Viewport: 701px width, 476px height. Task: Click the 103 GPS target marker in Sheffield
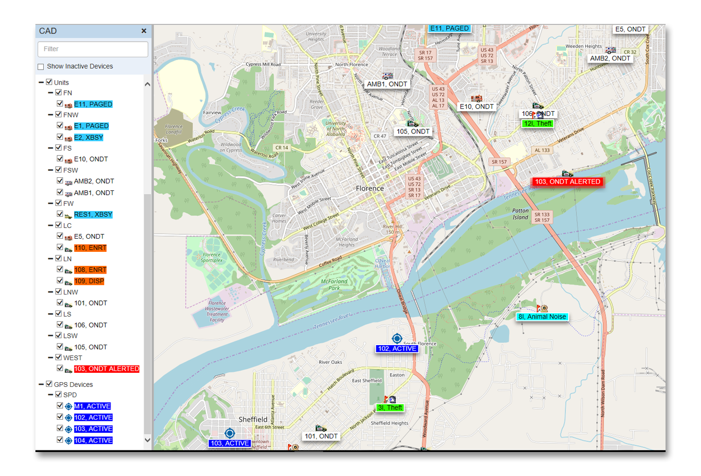coord(229,433)
